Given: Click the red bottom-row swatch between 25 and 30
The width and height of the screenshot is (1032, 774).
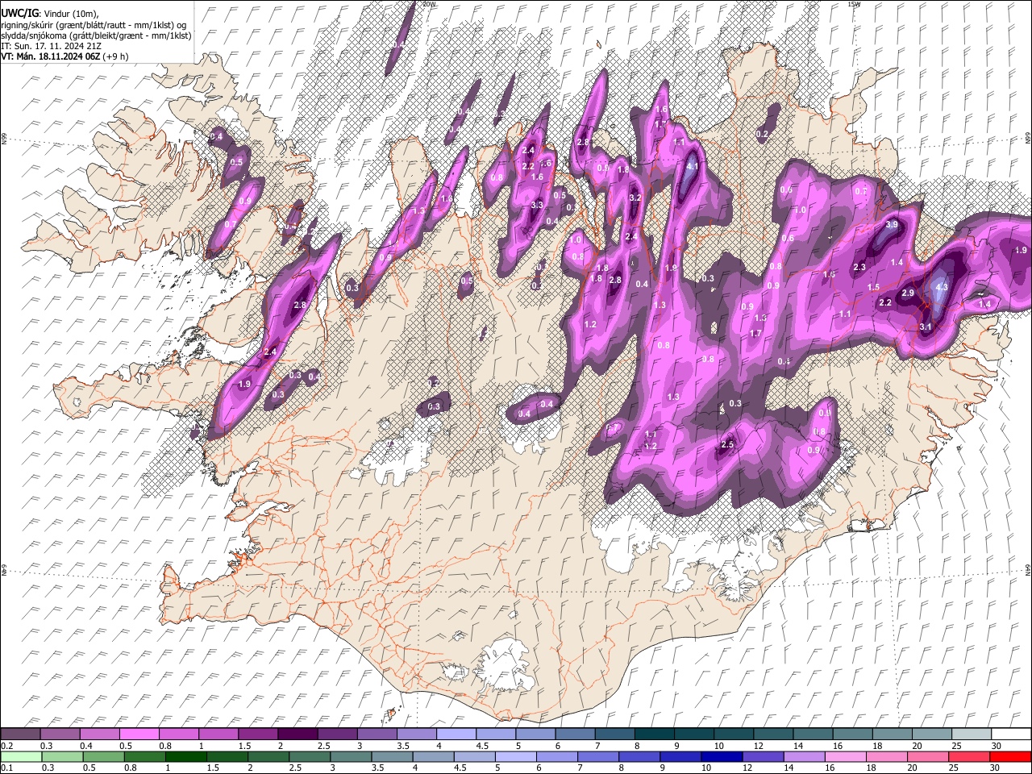Looking at the screenshot, I should (968, 757).
